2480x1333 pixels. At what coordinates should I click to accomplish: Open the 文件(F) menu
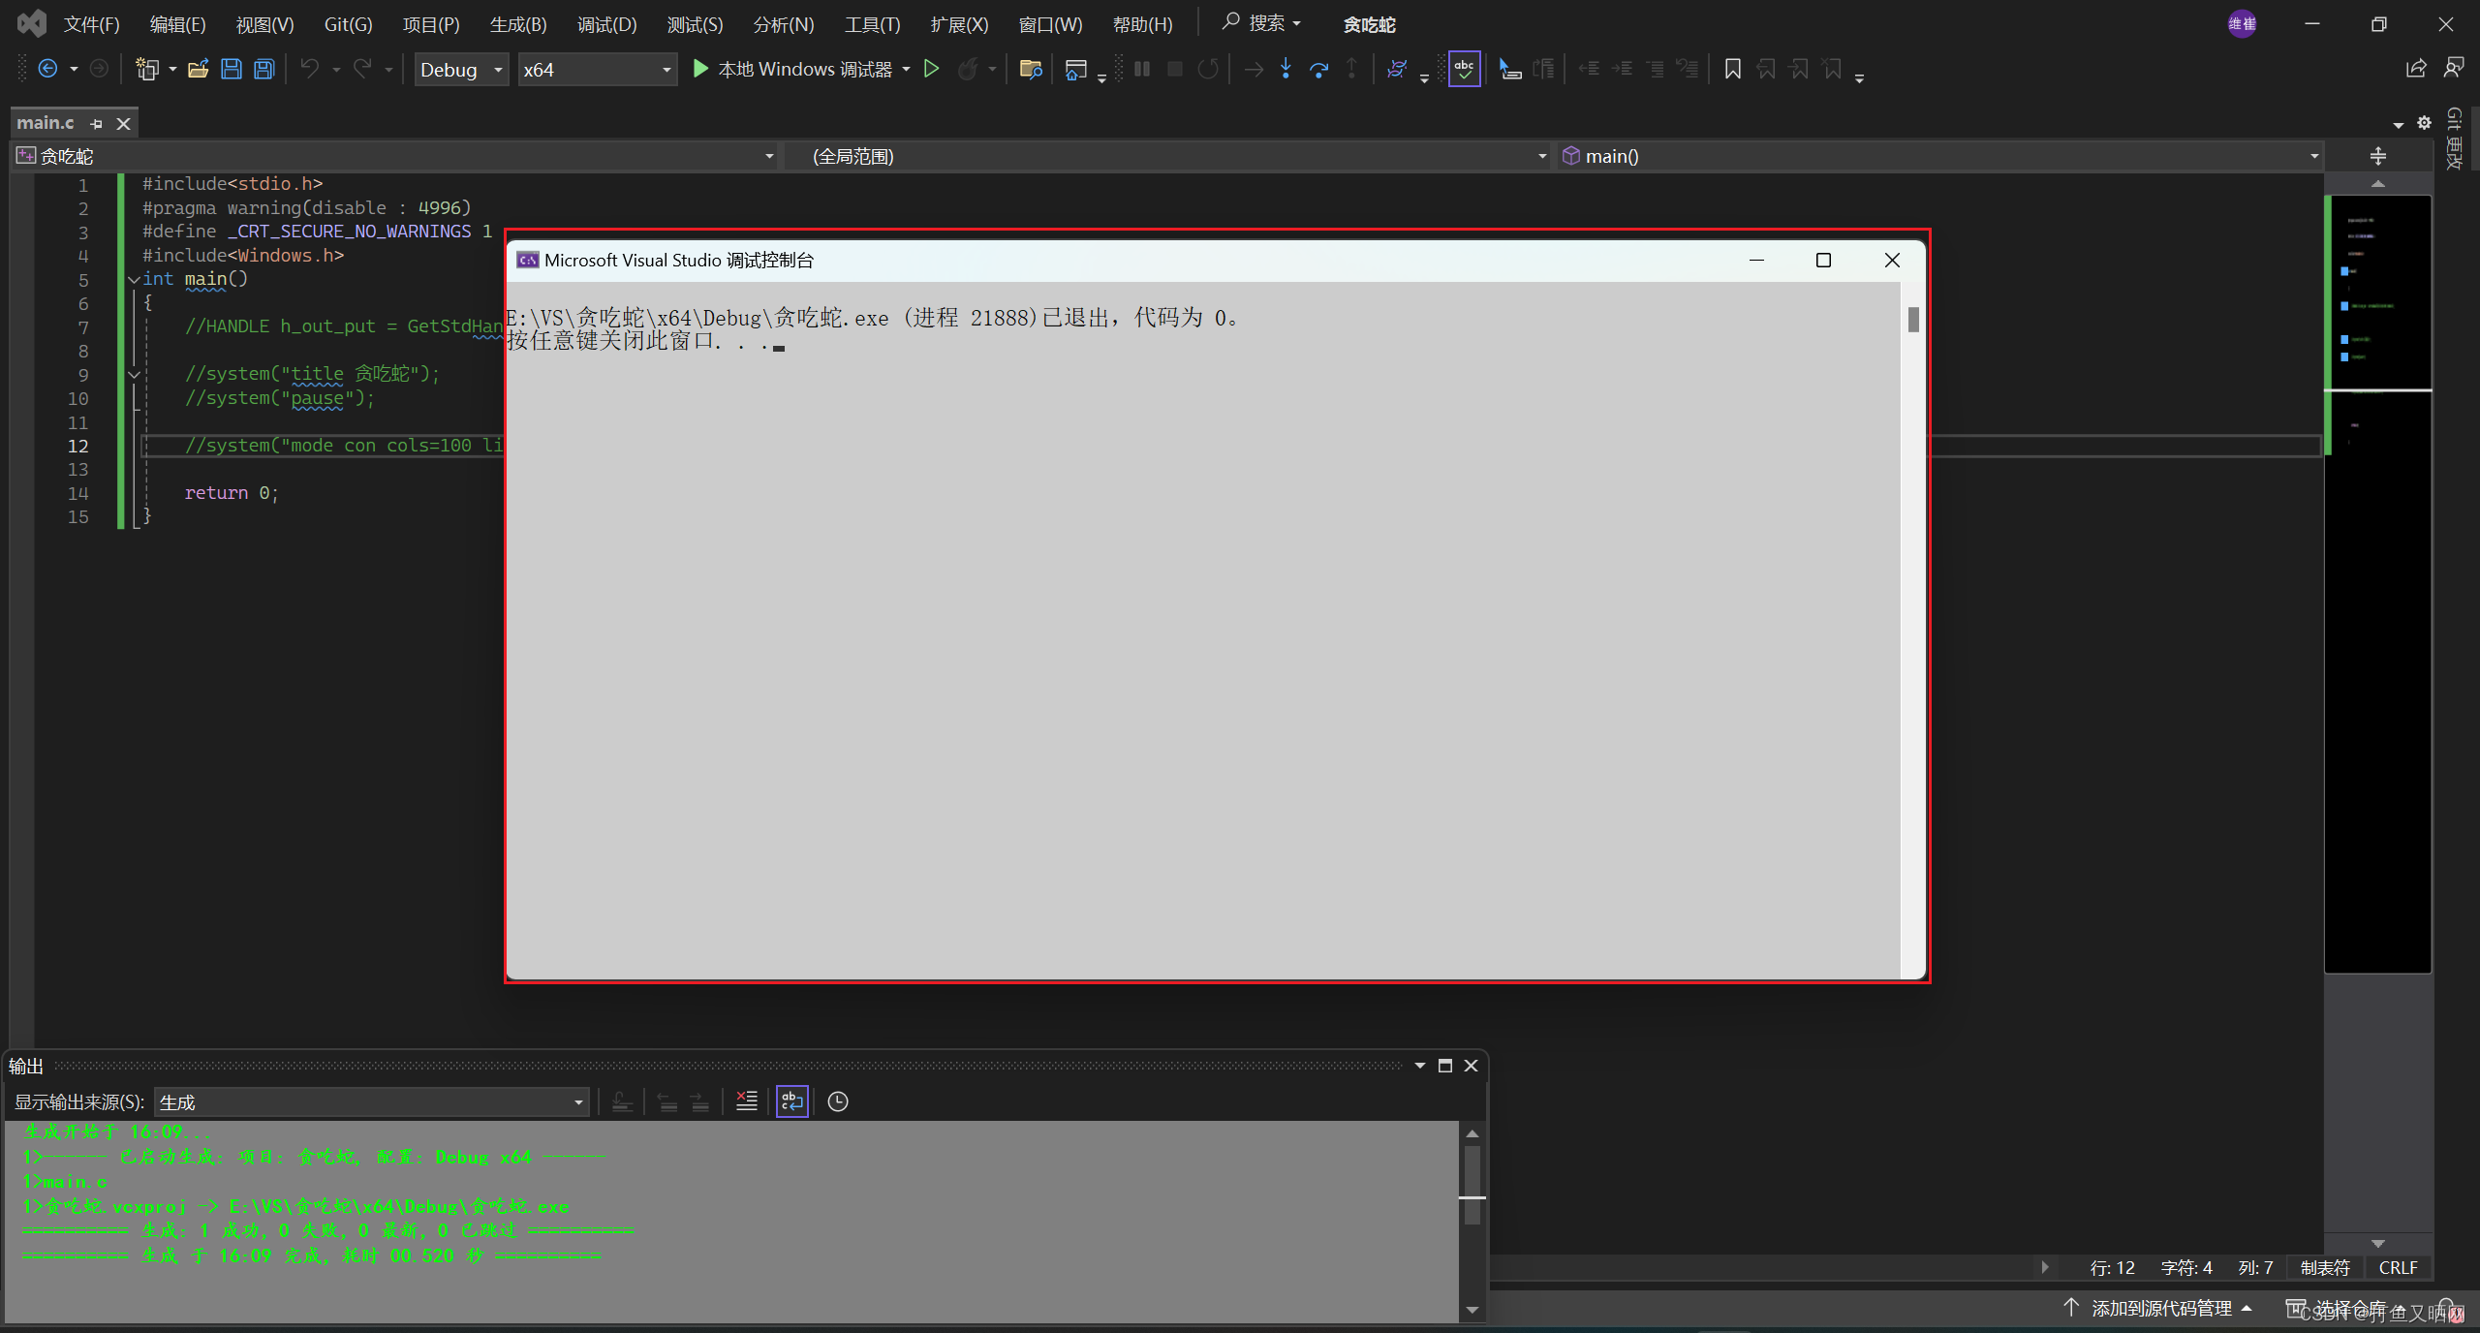coord(91,24)
